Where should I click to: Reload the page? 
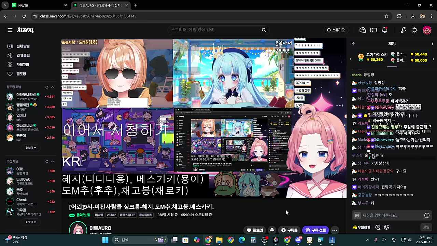24,16
